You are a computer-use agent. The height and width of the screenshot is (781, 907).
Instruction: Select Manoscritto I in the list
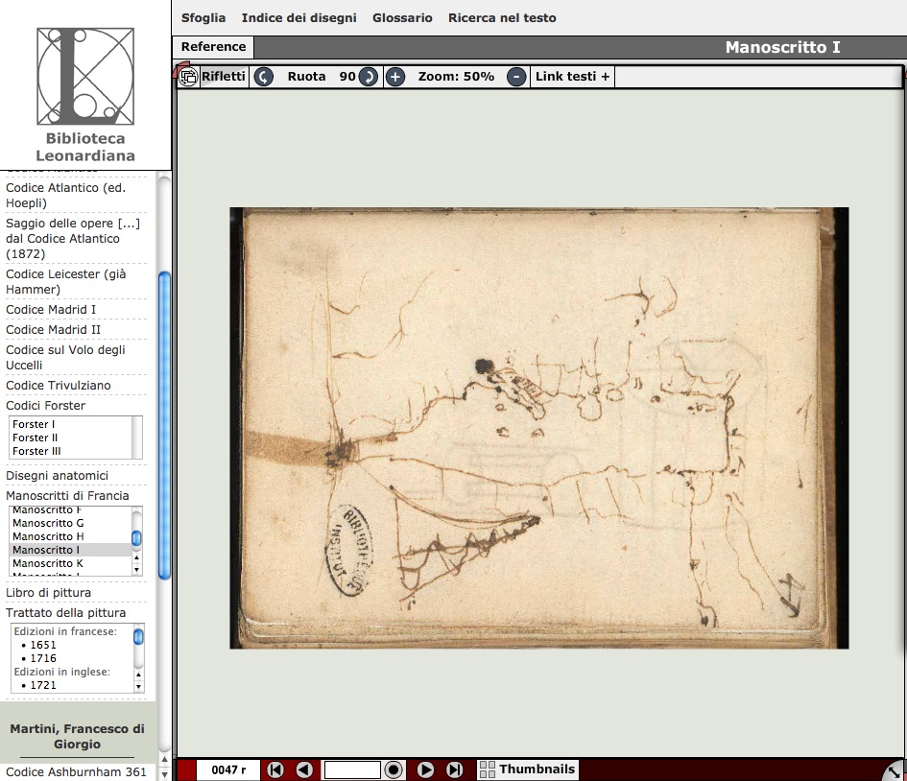click(71, 550)
